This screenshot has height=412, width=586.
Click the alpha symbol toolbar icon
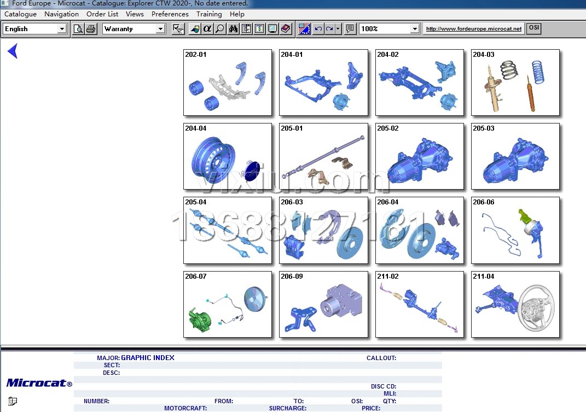tap(207, 29)
